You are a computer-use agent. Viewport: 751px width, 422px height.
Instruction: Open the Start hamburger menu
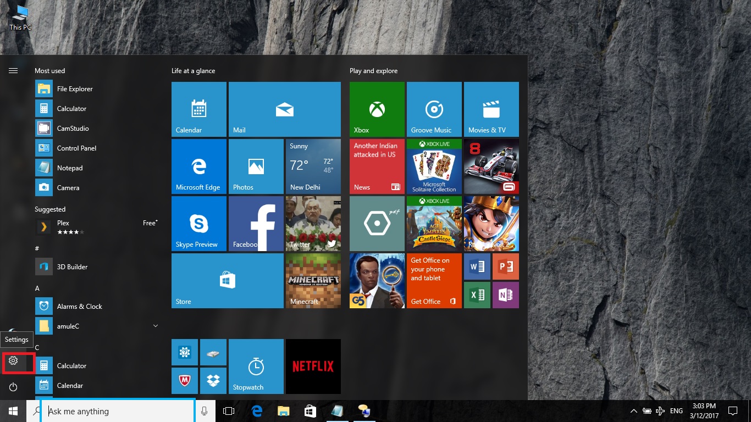[13, 70]
